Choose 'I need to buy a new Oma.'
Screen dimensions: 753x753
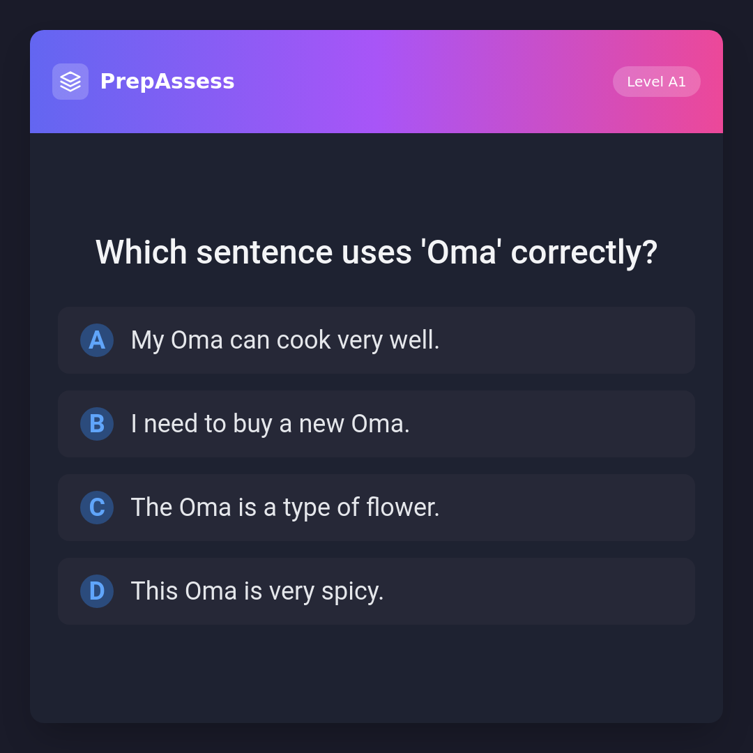pos(271,424)
